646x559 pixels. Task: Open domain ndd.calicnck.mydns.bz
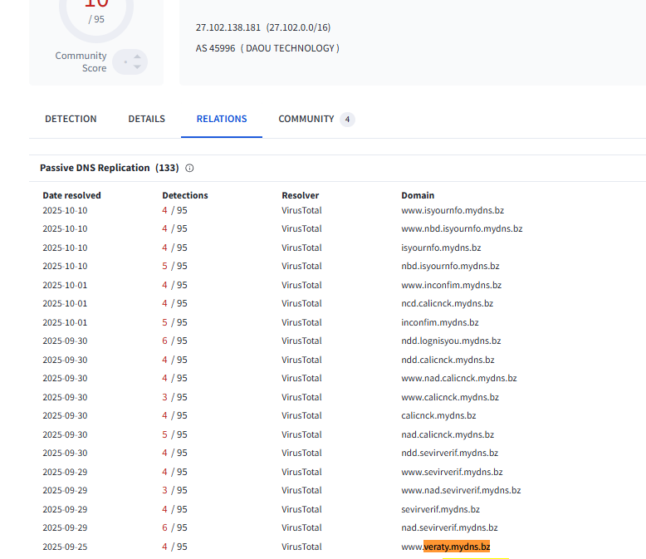point(448,360)
